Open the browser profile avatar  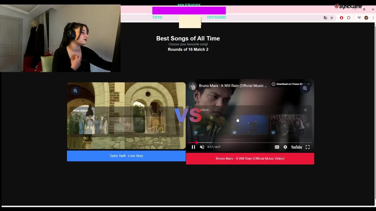(x=366, y=18)
